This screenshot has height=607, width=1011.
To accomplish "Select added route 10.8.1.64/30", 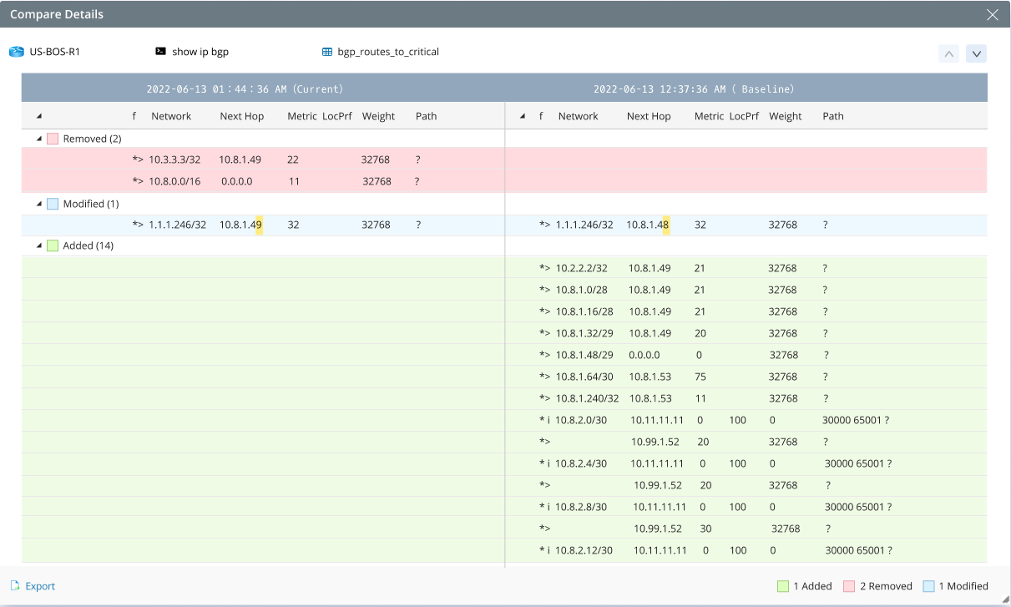I will (584, 377).
